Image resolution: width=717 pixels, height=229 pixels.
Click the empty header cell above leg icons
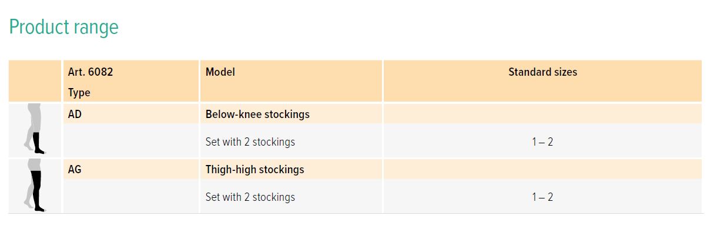(35, 81)
